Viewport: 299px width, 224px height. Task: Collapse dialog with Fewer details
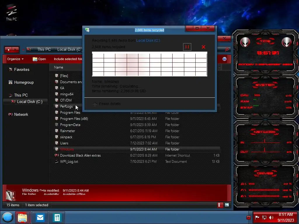coord(107,104)
